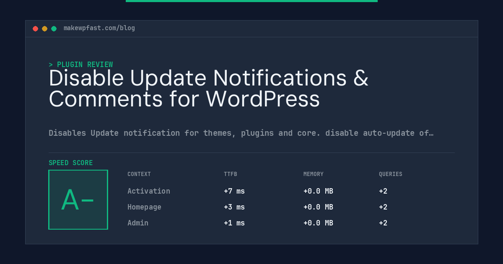Click the Activation row memory value
503x264 pixels.
319,191
